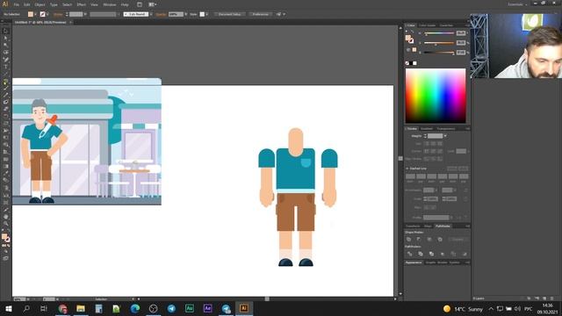Open Stroke panel Weight dropdown
The width and height of the screenshot is (562, 316).
coord(445,136)
